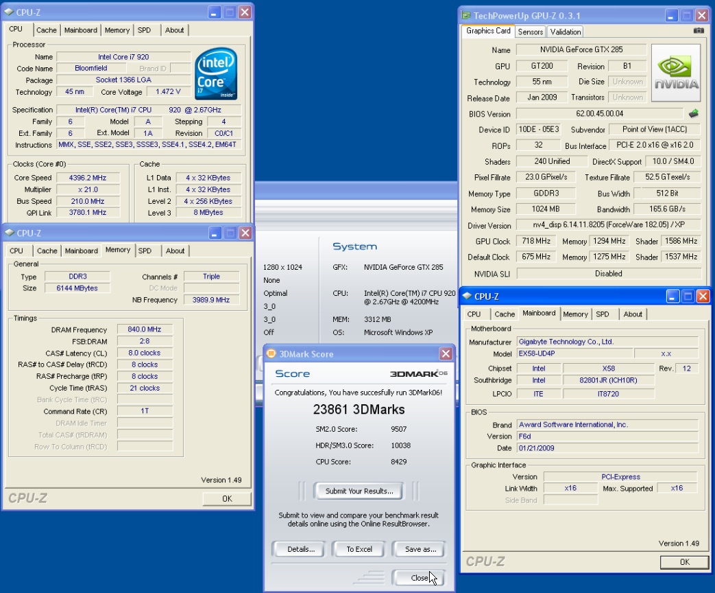
Task: Close the 3DMark Score dialog with X
Action: [446, 353]
